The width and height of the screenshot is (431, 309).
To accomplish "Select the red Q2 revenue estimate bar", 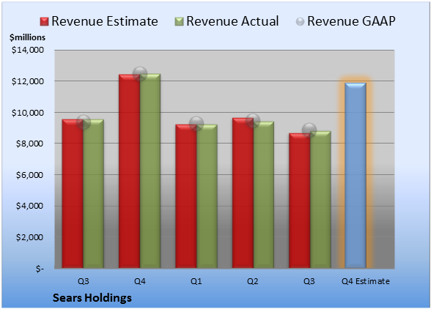I will coord(243,193).
